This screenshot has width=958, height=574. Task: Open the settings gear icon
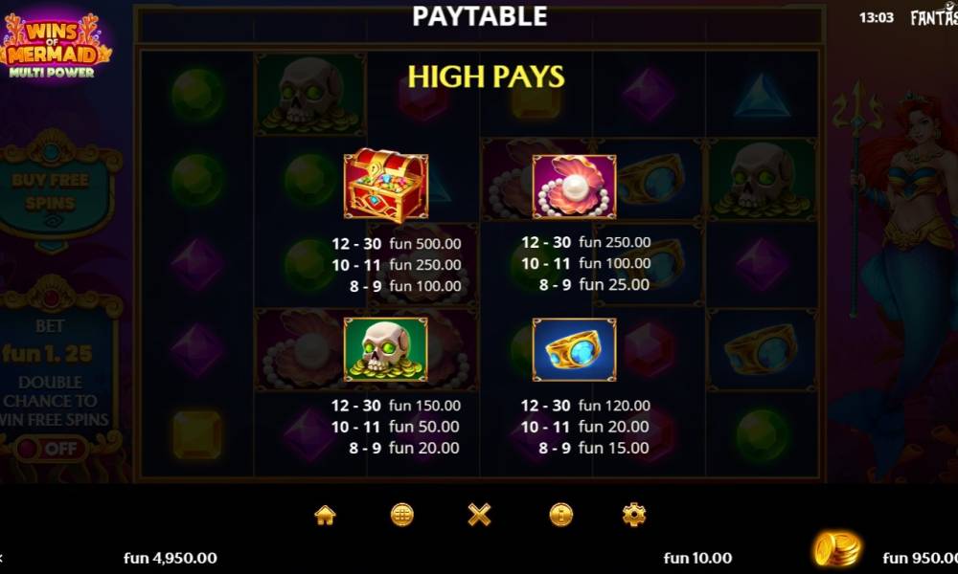(634, 516)
